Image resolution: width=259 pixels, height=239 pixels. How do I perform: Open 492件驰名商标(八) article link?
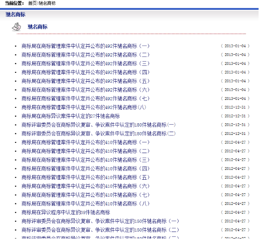[x=84, y=107]
